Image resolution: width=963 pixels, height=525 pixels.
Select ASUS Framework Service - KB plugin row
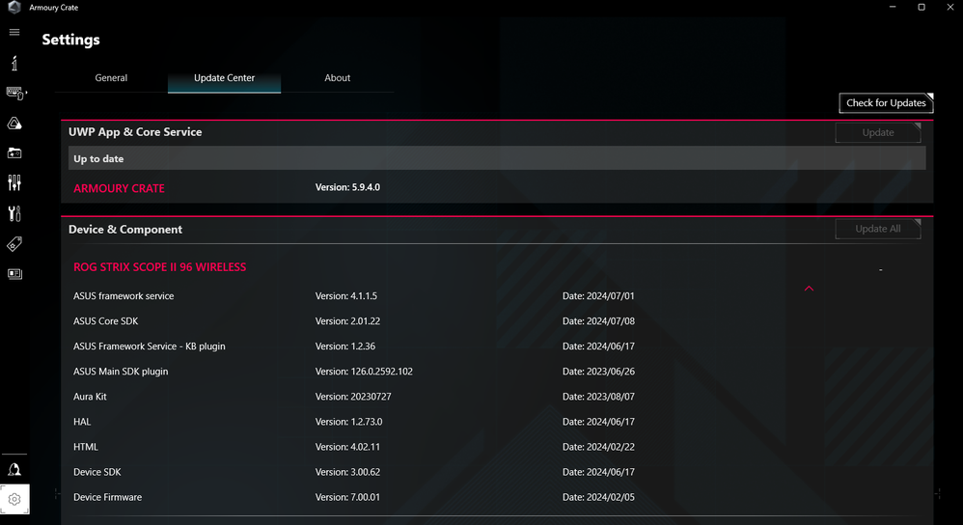pyautogui.click(x=150, y=346)
